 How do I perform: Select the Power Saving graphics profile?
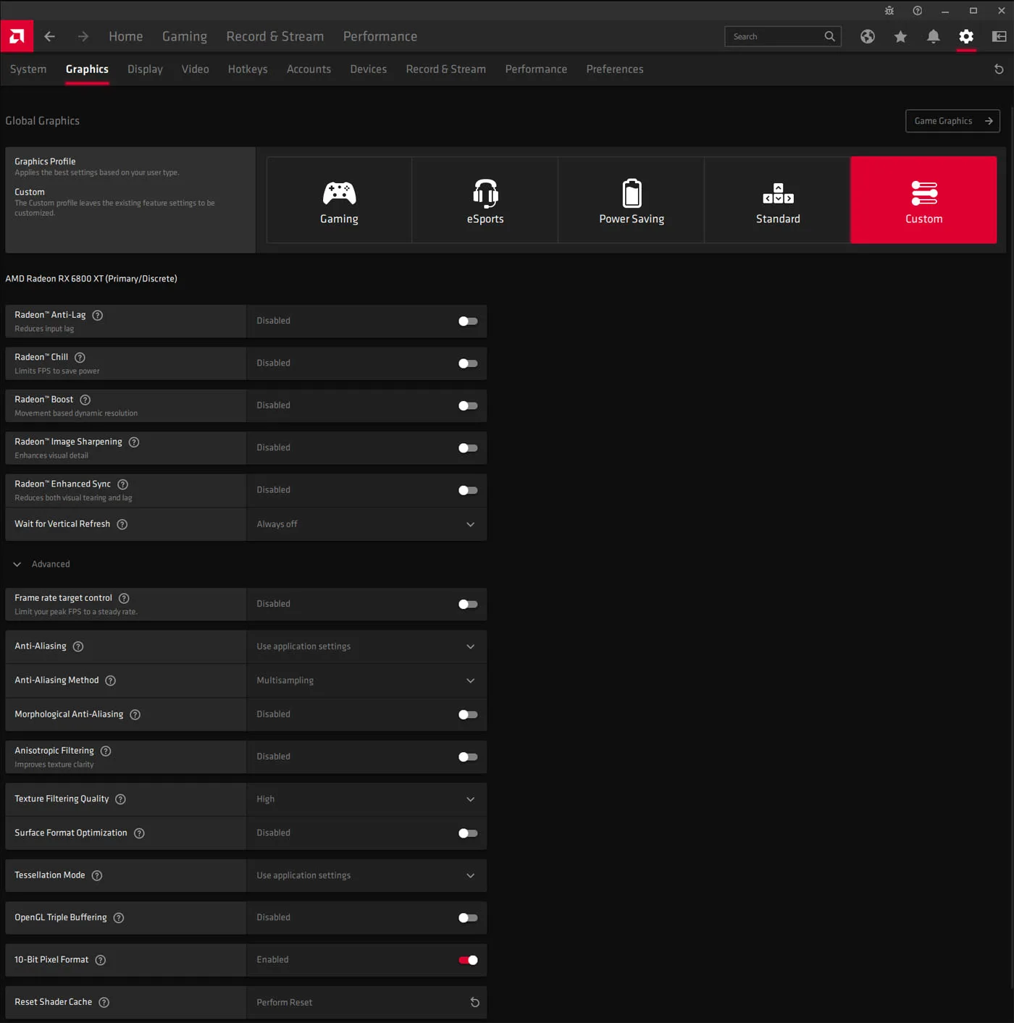[632, 200]
